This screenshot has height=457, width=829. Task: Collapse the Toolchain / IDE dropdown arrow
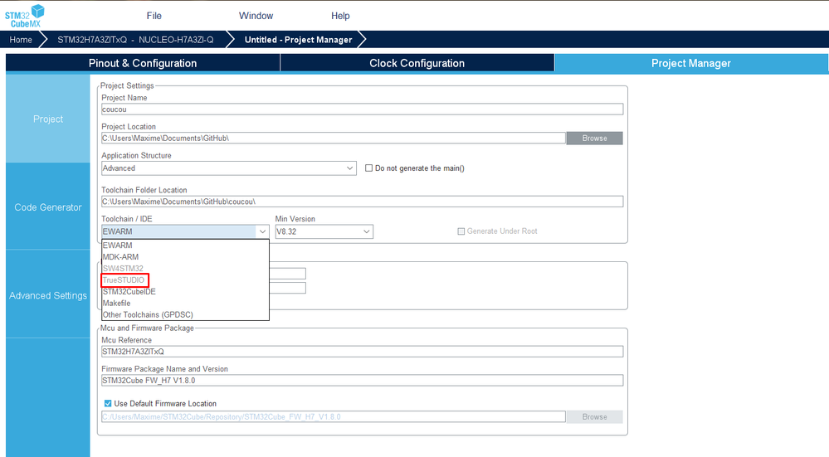pyautogui.click(x=262, y=231)
